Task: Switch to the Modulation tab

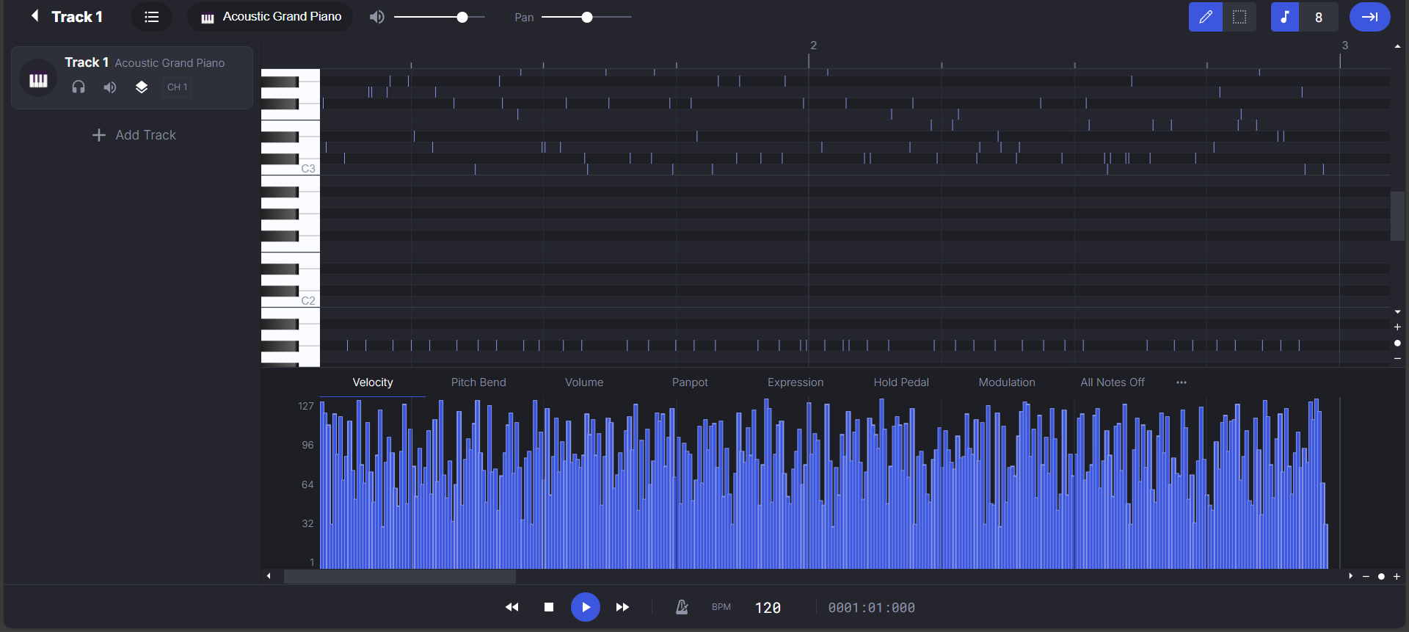Action: pos(1007,382)
